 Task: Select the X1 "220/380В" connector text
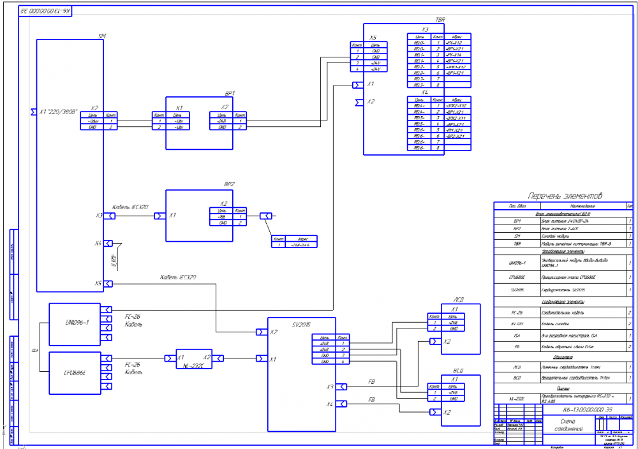(58, 112)
